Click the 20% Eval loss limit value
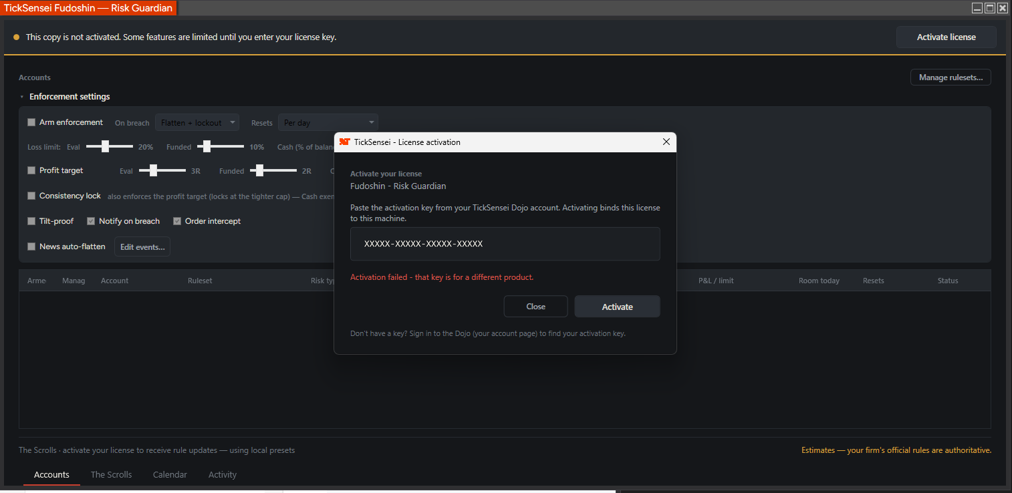This screenshot has height=493, width=1012. [146, 147]
